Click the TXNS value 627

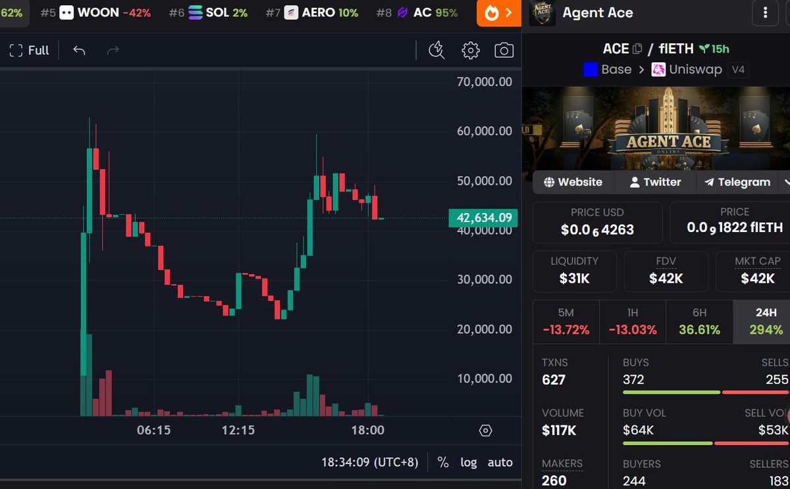tap(554, 380)
